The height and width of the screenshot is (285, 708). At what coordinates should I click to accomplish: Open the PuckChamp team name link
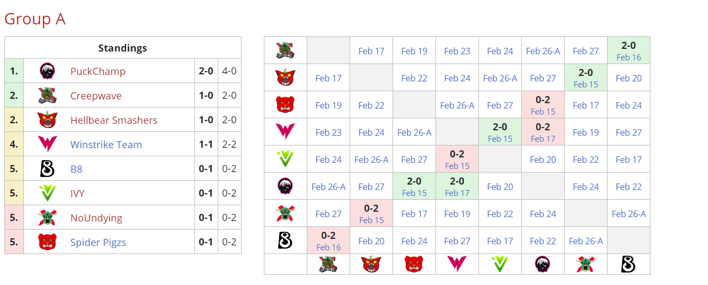pos(98,72)
